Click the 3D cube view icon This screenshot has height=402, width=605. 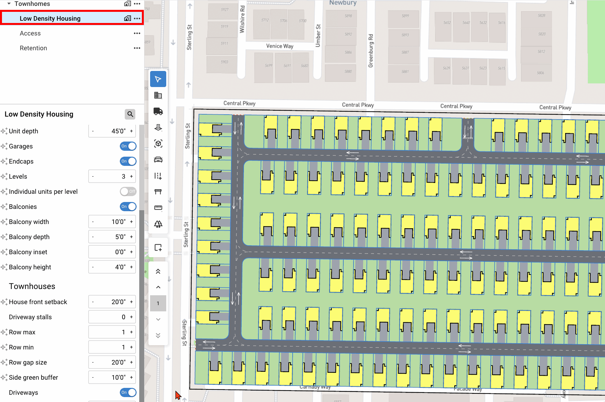pos(158,144)
